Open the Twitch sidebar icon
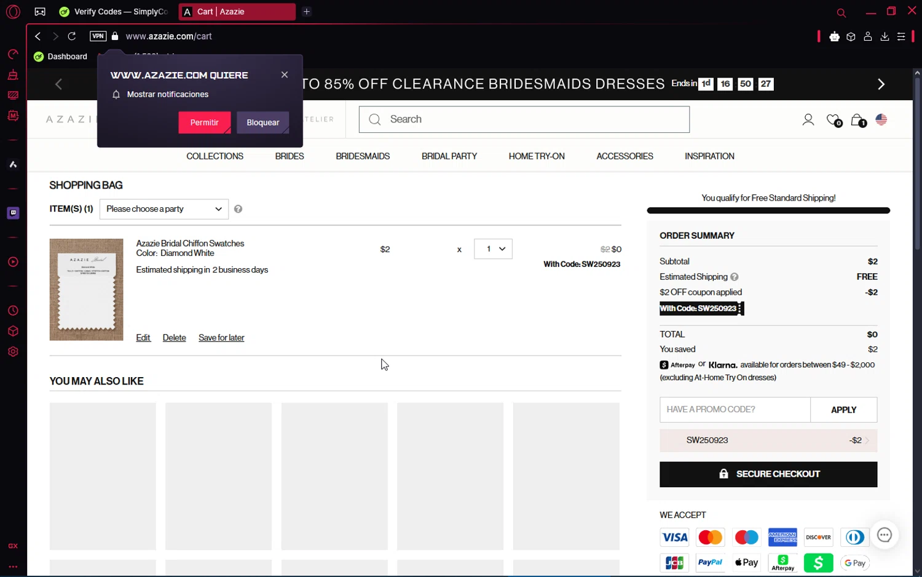 (x=13, y=213)
